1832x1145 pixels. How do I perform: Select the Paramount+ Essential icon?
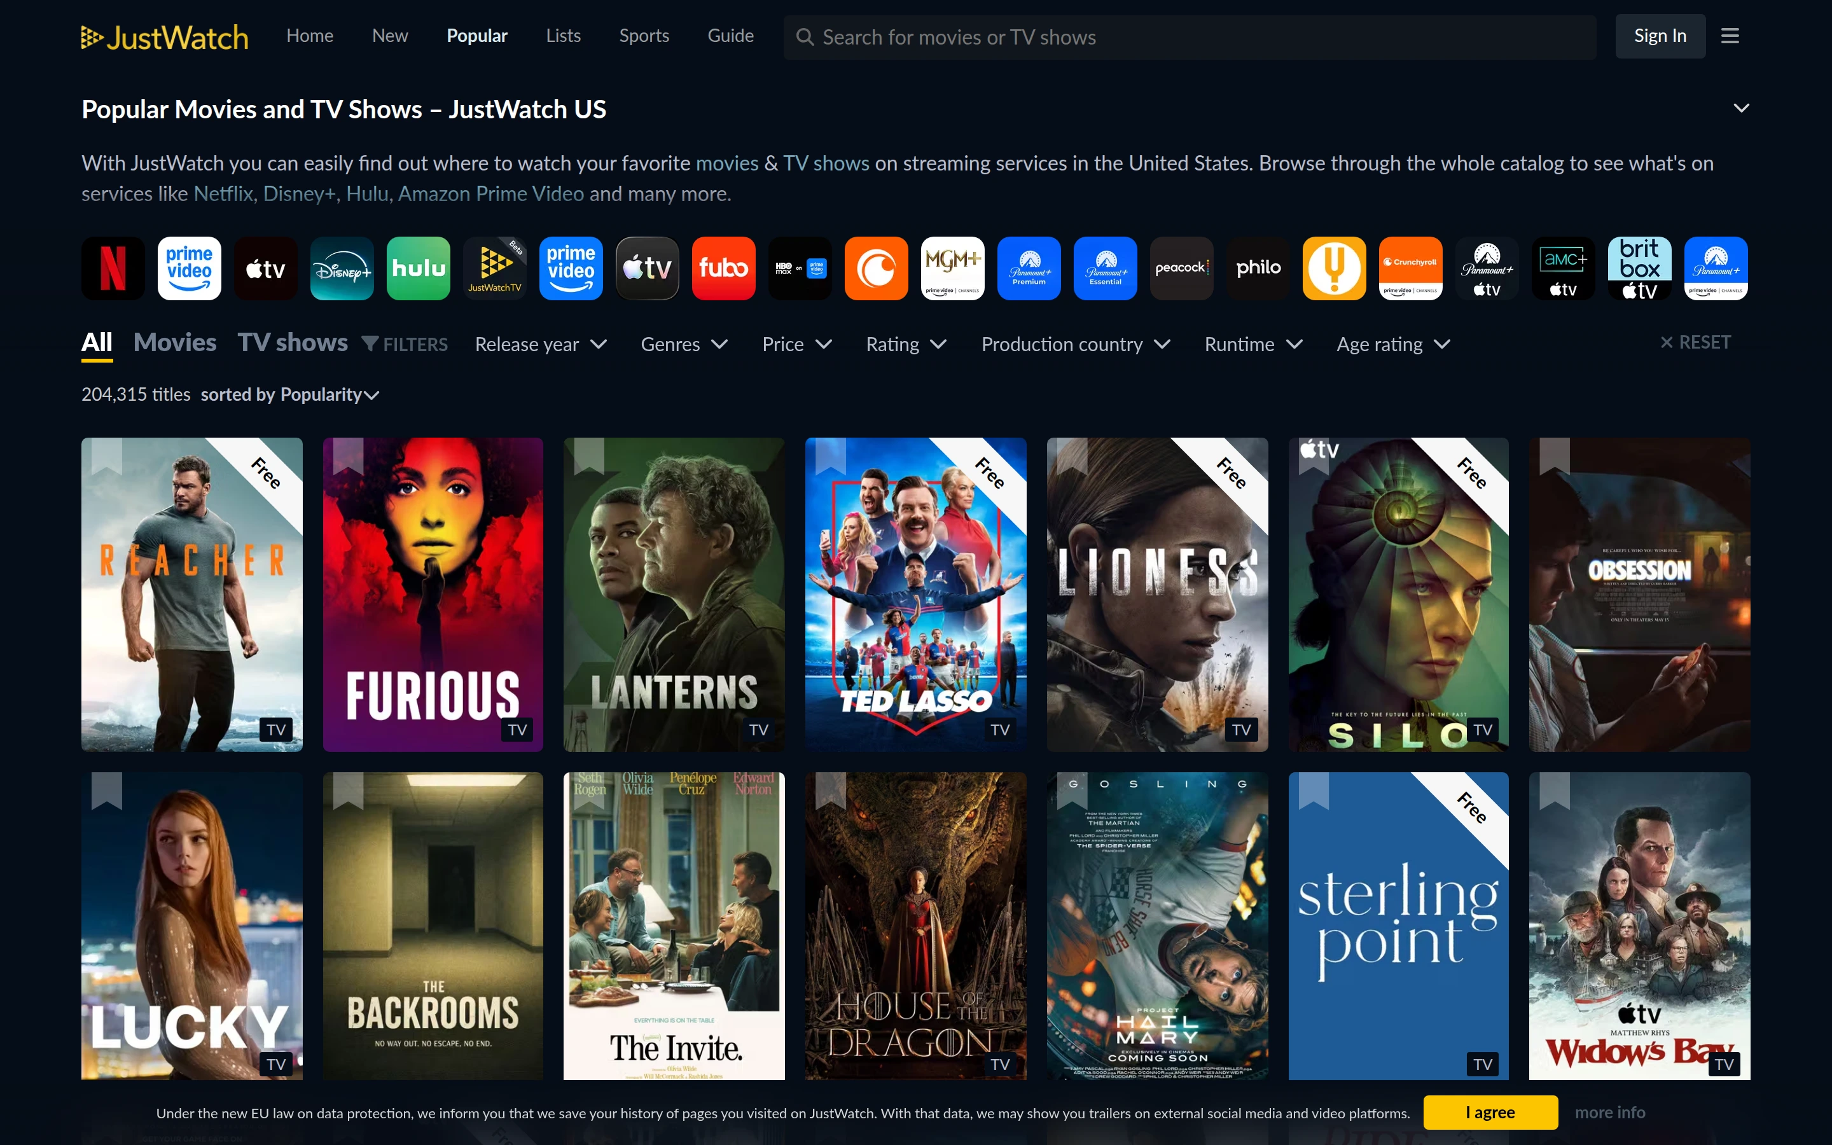tap(1106, 268)
